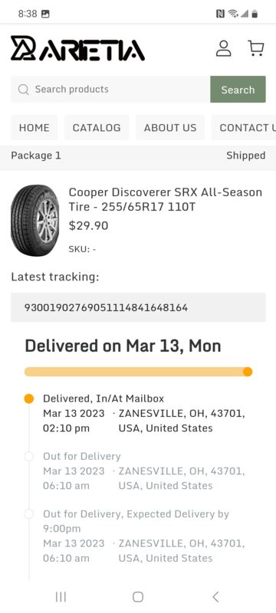Open the CONTACT US menu item
Screen dimensions: 276x613
[244, 127]
